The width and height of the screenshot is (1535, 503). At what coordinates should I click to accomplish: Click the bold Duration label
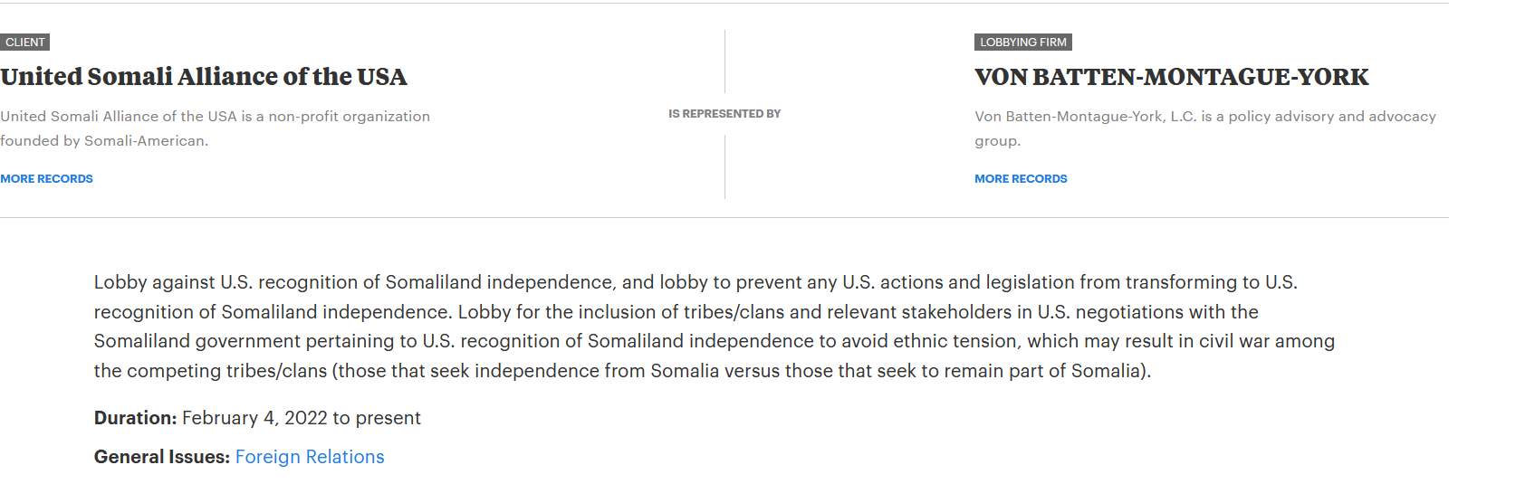click(136, 418)
